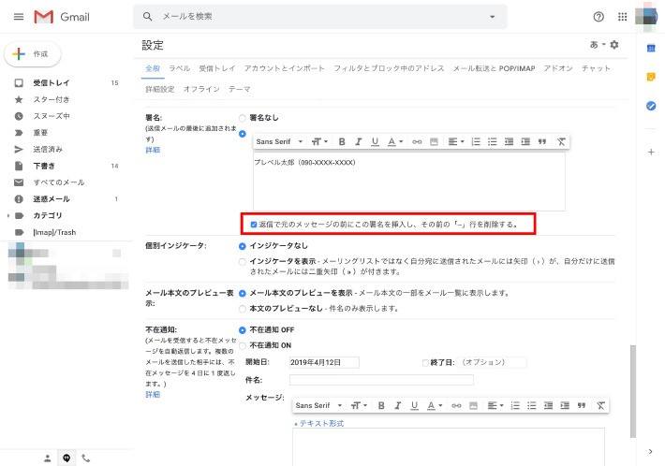Remove formatting in signature toolbar

click(561, 141)
